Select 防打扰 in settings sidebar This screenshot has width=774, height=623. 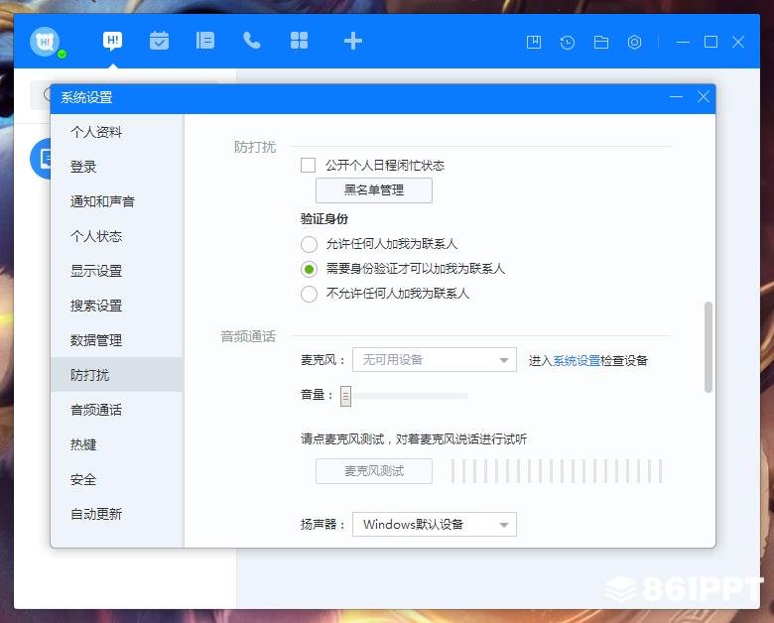(x=117, y=375)
